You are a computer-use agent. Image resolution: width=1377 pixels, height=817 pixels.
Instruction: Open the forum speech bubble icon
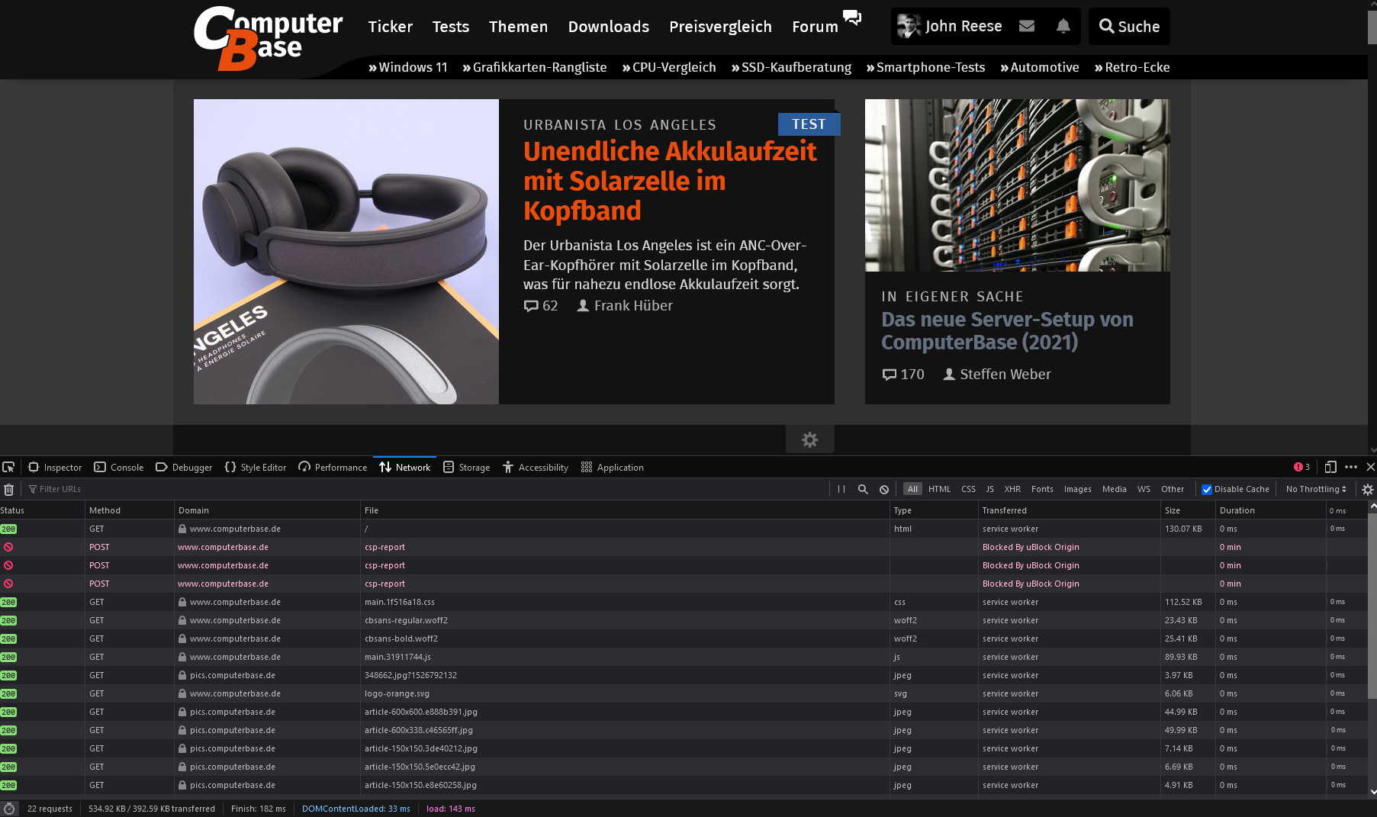point(851,17)
